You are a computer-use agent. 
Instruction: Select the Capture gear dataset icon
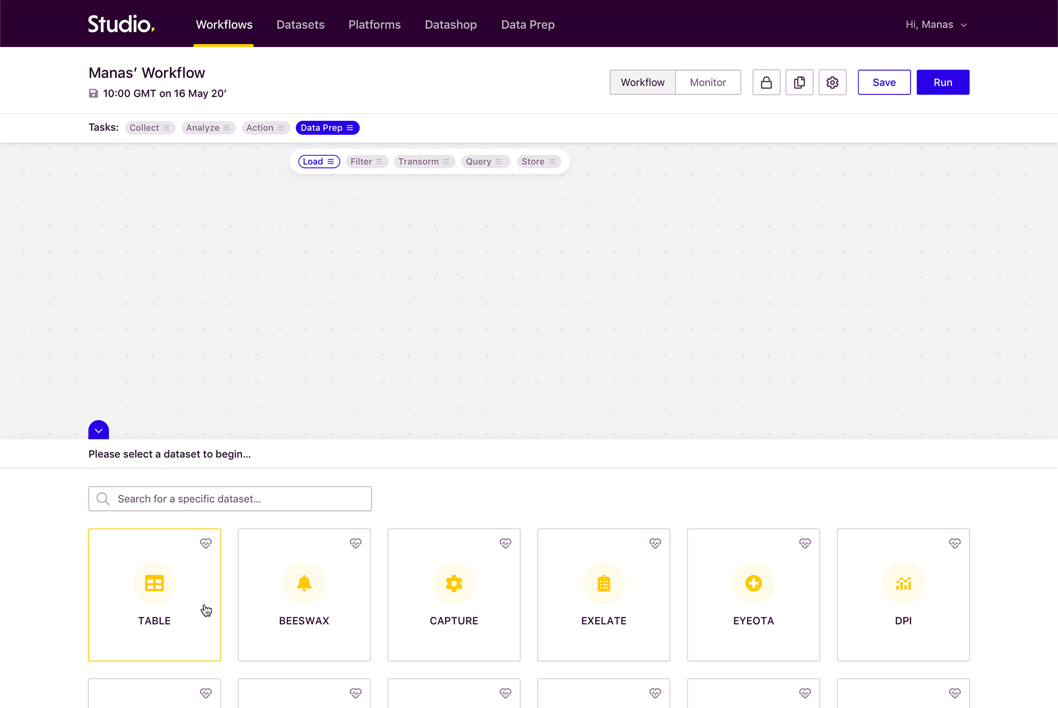pos(453,583)
